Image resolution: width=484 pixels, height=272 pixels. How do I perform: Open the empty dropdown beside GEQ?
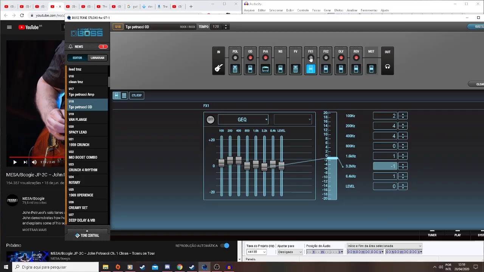293,120
